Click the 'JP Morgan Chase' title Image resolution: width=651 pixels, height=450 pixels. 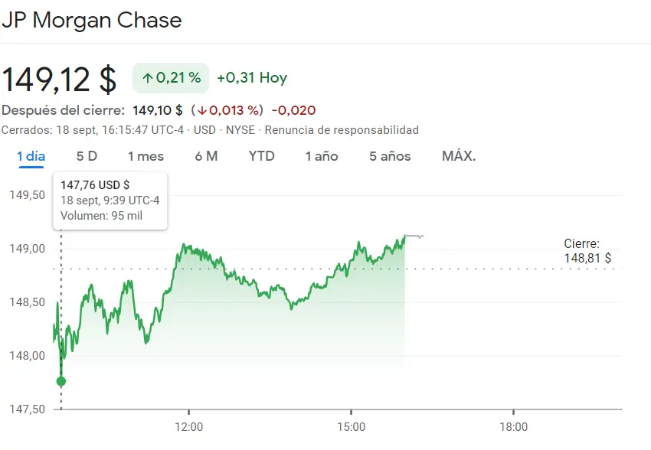point(93,20)
